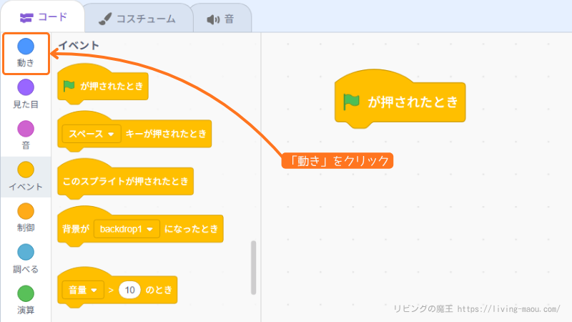572x322 pixels.
Task: Select the yellow イベント (Events) category circle
Action: 26,170
